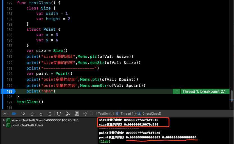Select TestSwift process in debug bar

click(x=102, y=114)
